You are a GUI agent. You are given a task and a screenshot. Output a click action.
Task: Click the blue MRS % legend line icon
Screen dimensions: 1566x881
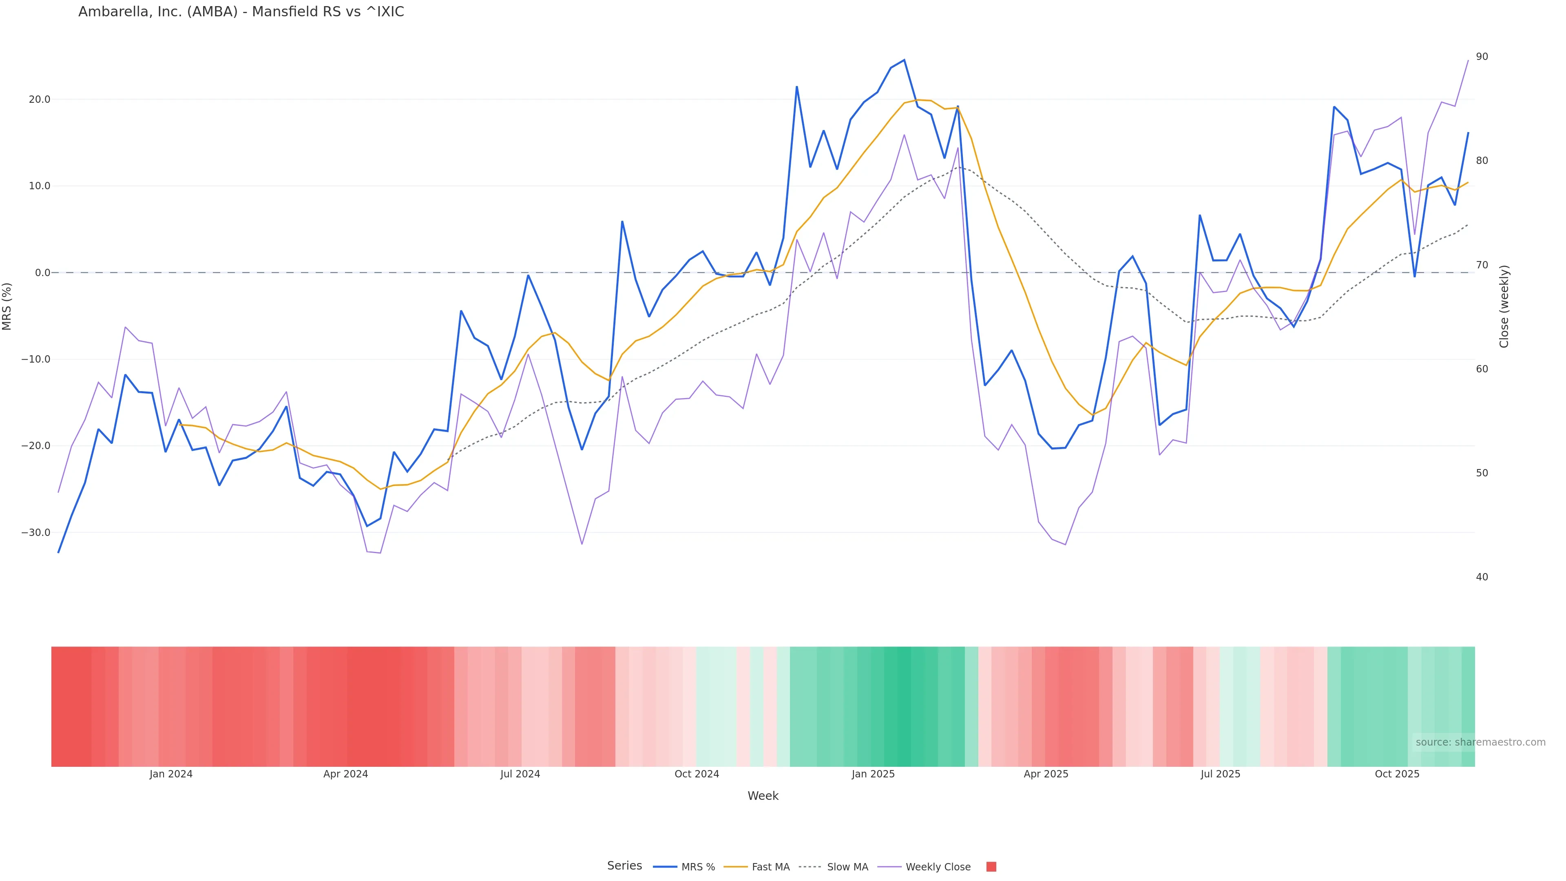pyautogui.click(x=664, y=867)
